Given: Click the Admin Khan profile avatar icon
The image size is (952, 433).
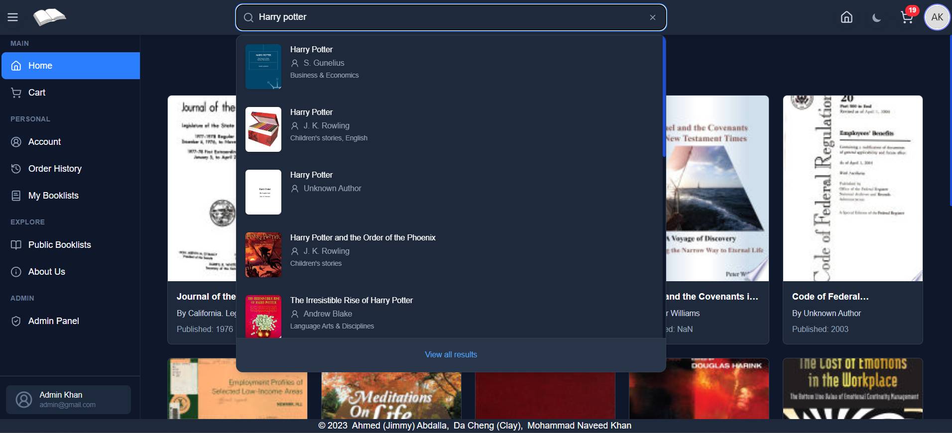Looking at the screenshot, I should 23,400.
